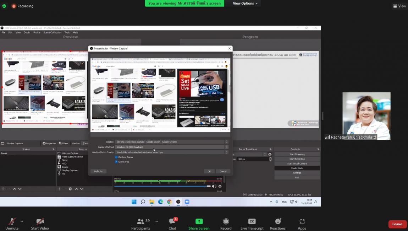
Task: Select the Display Capture source
Action: (70, 170)
